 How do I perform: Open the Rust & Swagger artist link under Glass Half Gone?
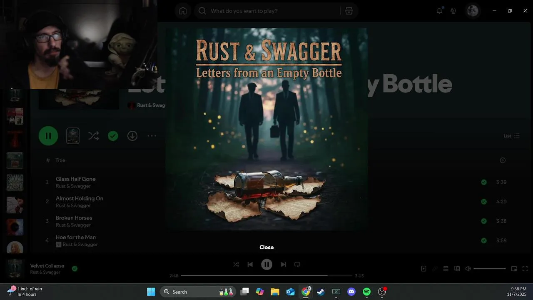coord(73,186)
